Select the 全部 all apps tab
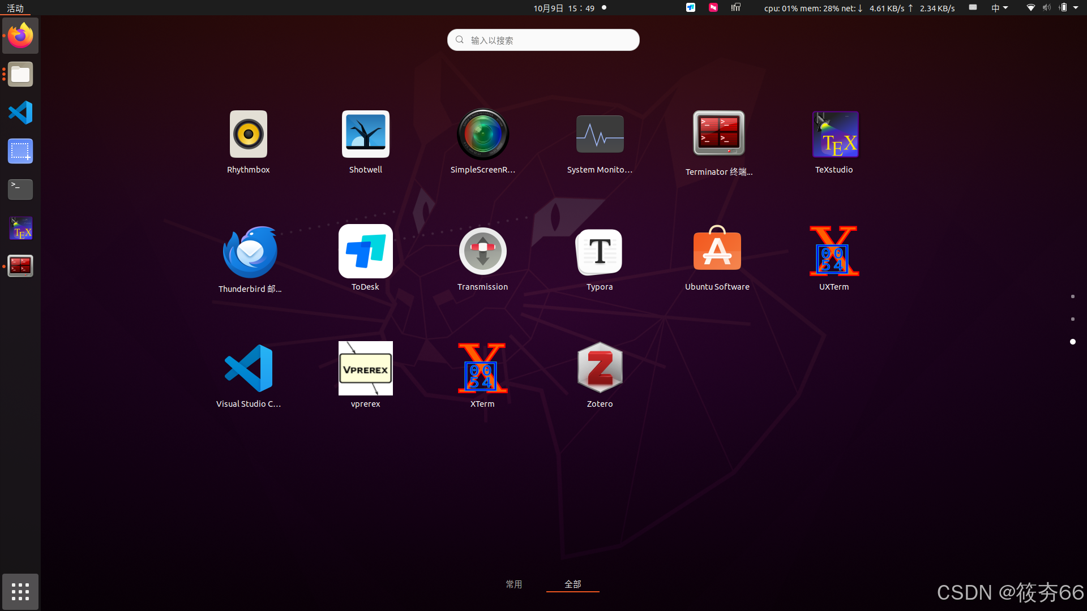This screenshot has height=611, width=1087. pos(572,584)
